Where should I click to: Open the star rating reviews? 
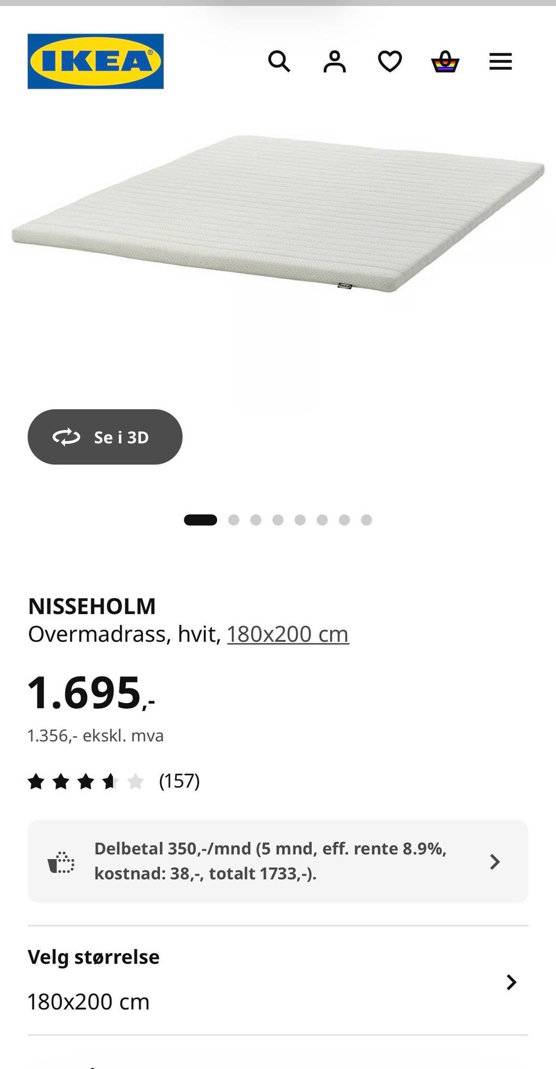[x=86, y=781]
